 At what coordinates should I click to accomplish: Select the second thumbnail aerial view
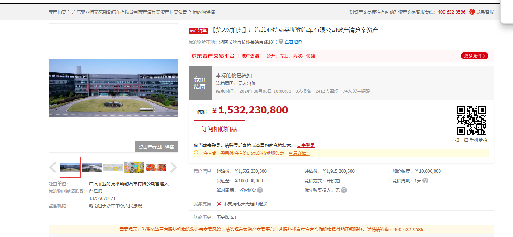(92, 167)
